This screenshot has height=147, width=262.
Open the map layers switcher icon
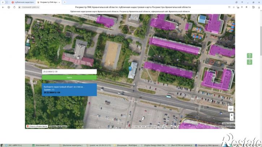coord(231,109)
